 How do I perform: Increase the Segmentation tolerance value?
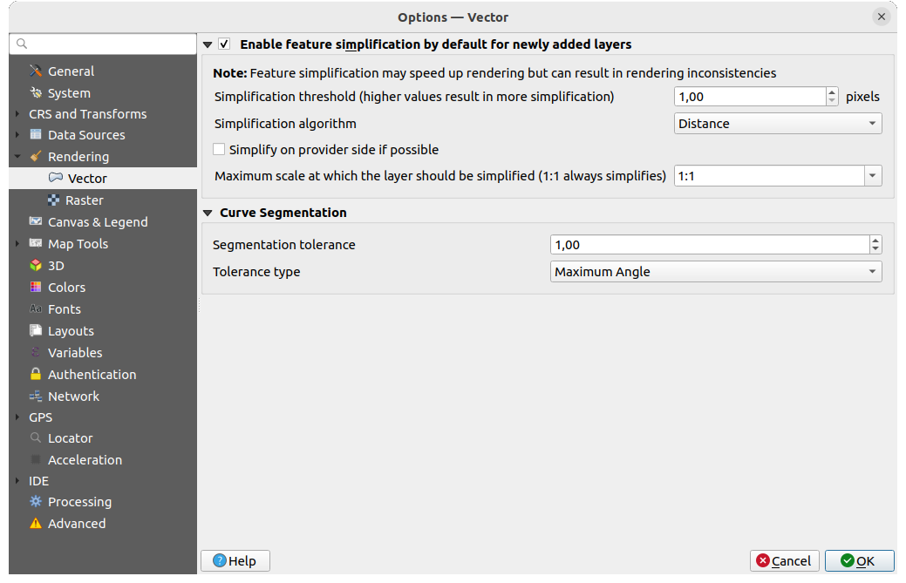click(x=875, y=239)
